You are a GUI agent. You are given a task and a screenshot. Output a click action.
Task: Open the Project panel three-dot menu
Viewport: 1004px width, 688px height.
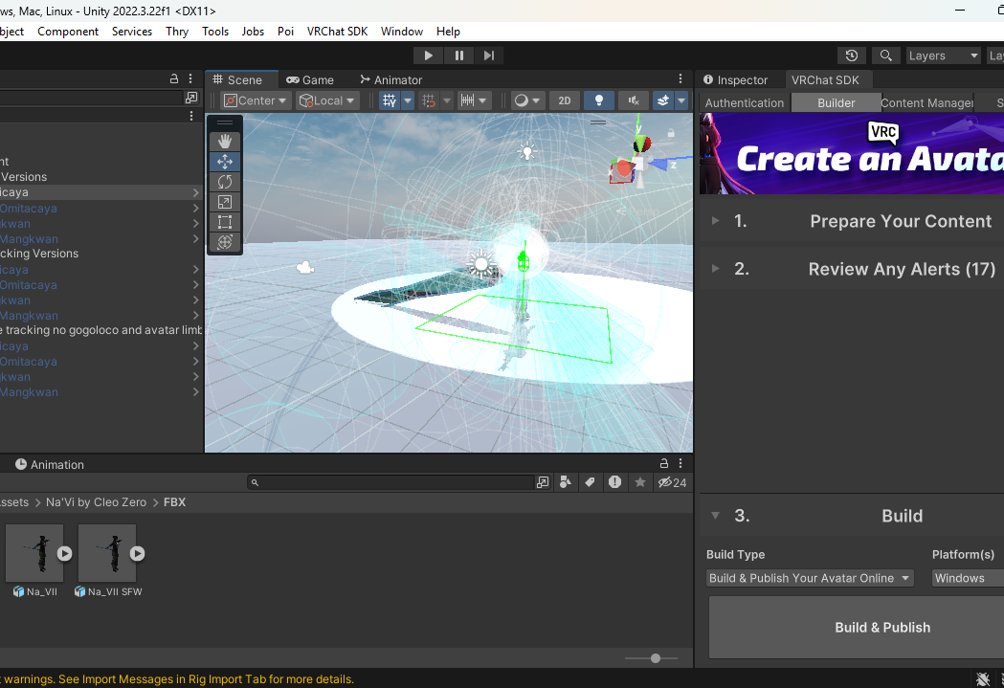tap(680, 463)
